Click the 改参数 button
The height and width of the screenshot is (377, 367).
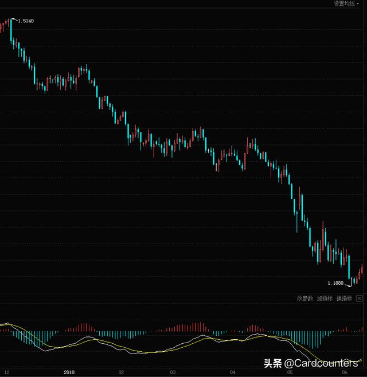pyautogui.click(x=304, y=298)
